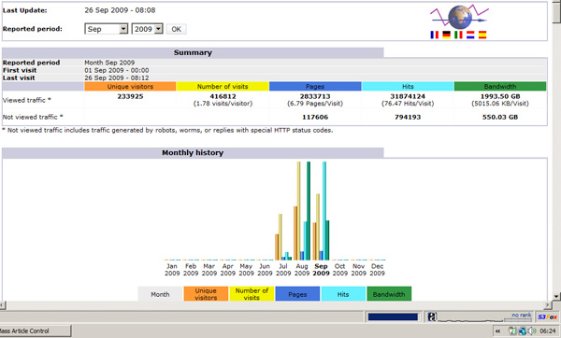
Task: Click not viewed pages value 117606
Action: pyautogui.click(x=315, y=117)
